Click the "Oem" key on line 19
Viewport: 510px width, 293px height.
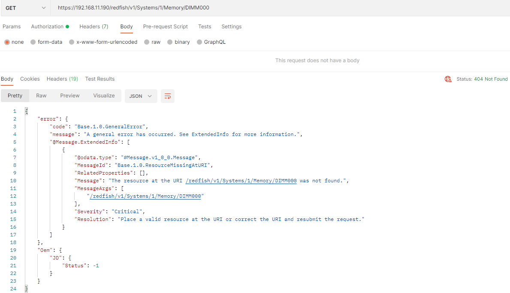coord(45,250)
